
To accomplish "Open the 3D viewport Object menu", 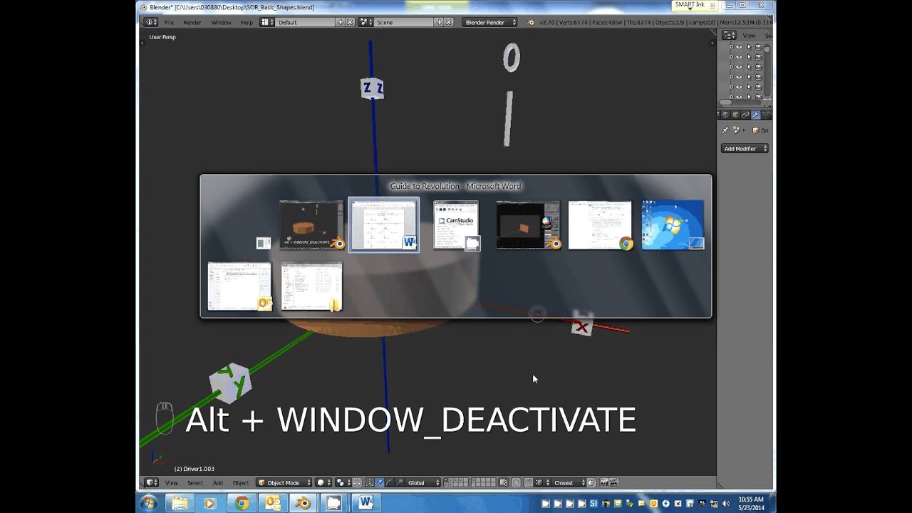I will (x=241, y=483).
